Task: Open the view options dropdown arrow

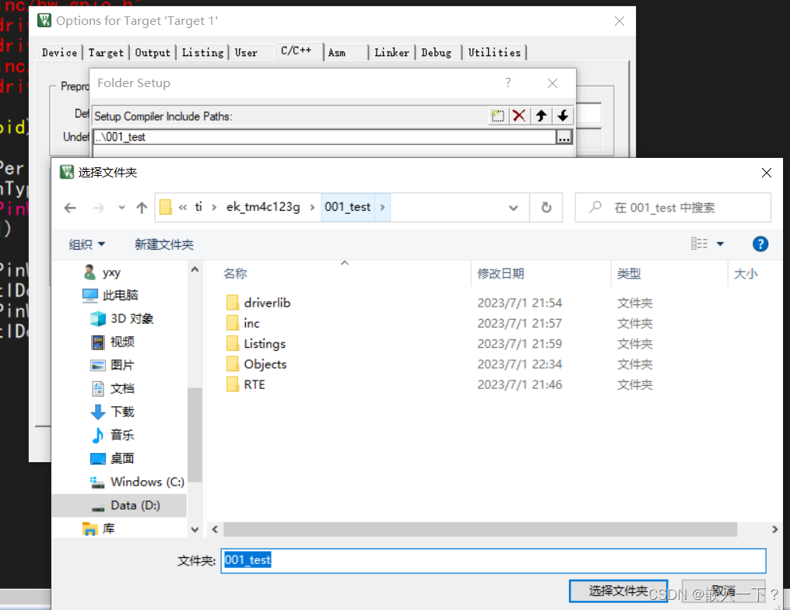Action: click(x=720, y=244)
